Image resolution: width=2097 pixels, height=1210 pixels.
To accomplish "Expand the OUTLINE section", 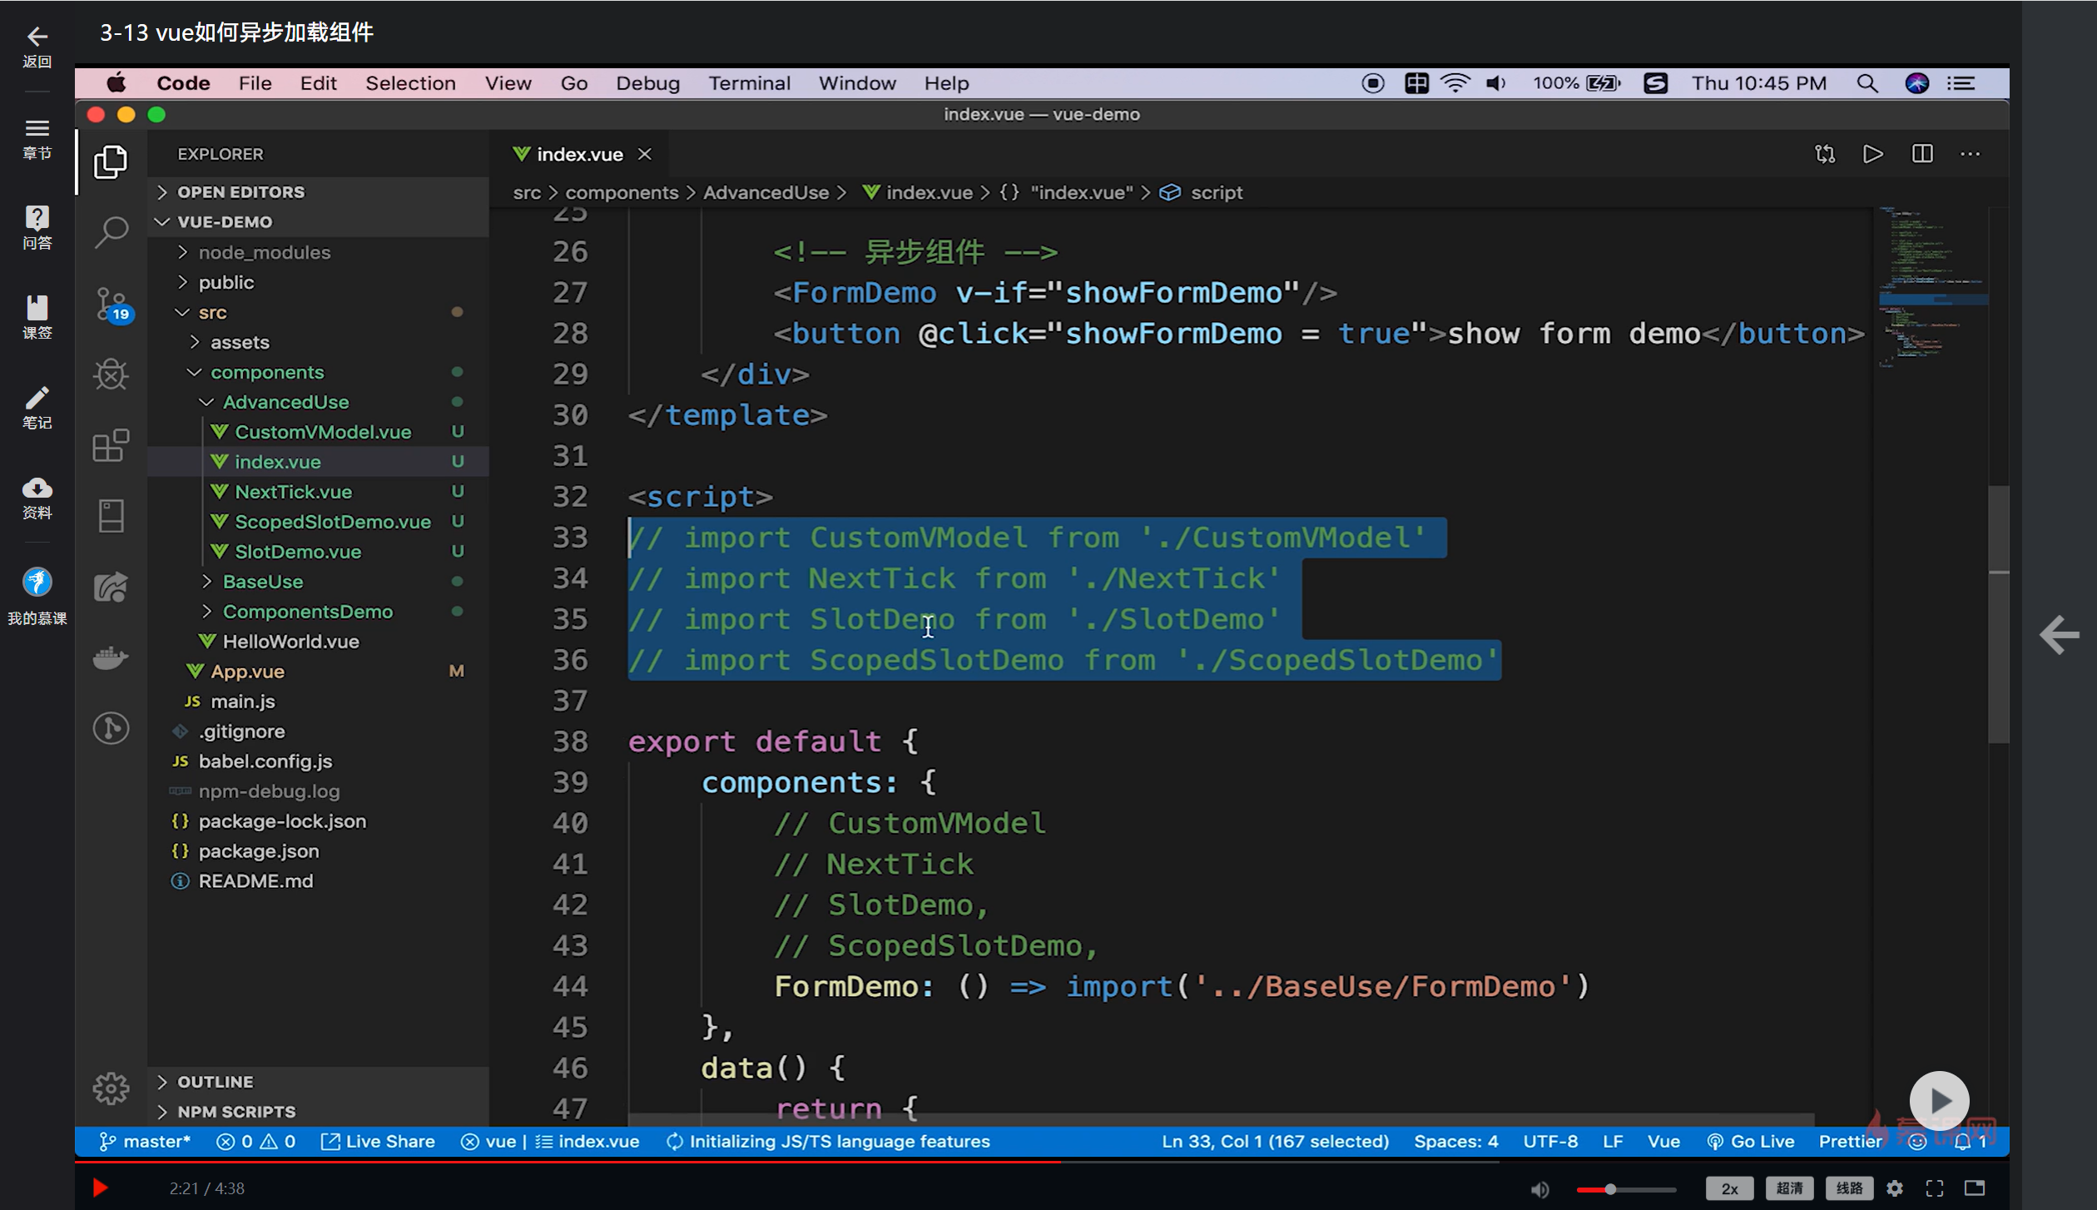I will [x=215, y=1082].
